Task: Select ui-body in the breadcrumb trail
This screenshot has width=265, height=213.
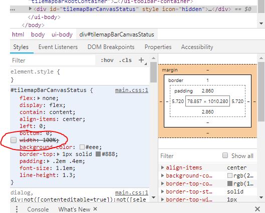Action: tap(62, 34)
